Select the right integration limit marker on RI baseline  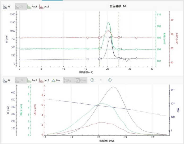[119, 58]
